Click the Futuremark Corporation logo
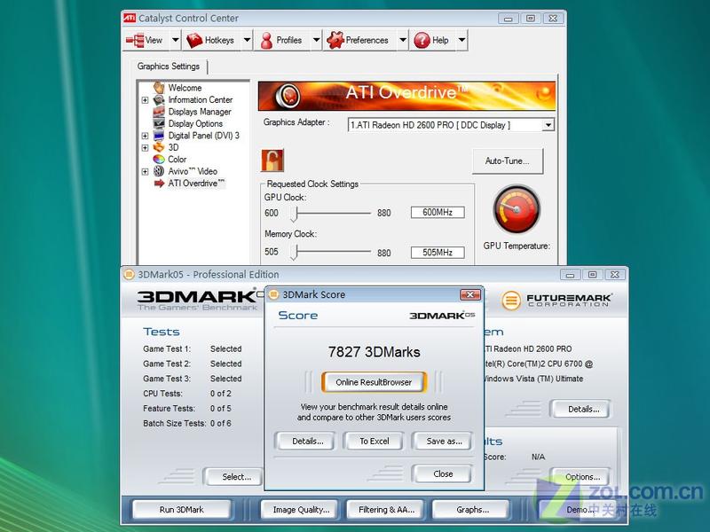 [556, 301]
